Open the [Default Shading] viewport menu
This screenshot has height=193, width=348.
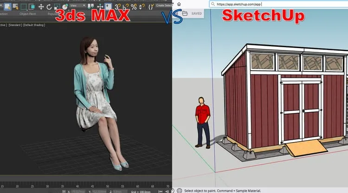tap(34, 25)
